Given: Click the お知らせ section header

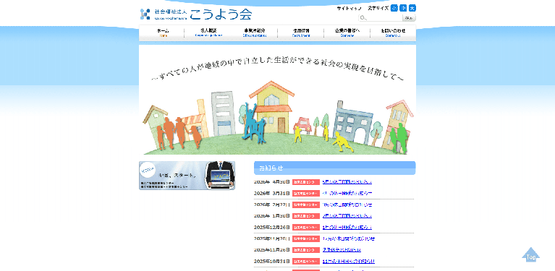Looking at the screenshot, I should coord(335,168).
